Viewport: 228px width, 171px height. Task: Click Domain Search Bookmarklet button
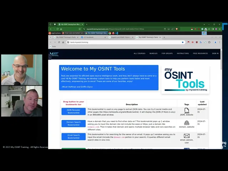coord(74,124)
